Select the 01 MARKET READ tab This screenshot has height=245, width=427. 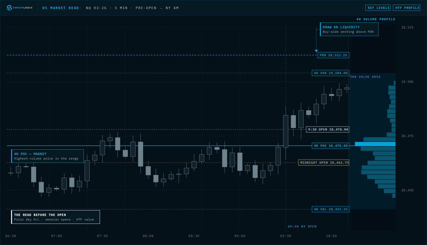(61, 8)
